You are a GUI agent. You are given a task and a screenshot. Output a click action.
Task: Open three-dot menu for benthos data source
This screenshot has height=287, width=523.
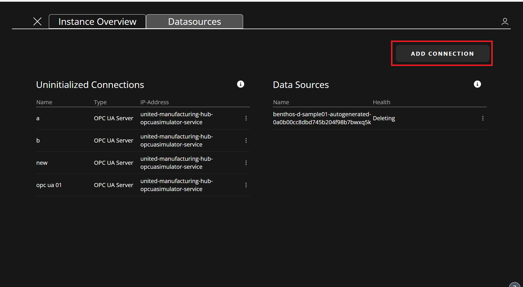tap(483, 118)
